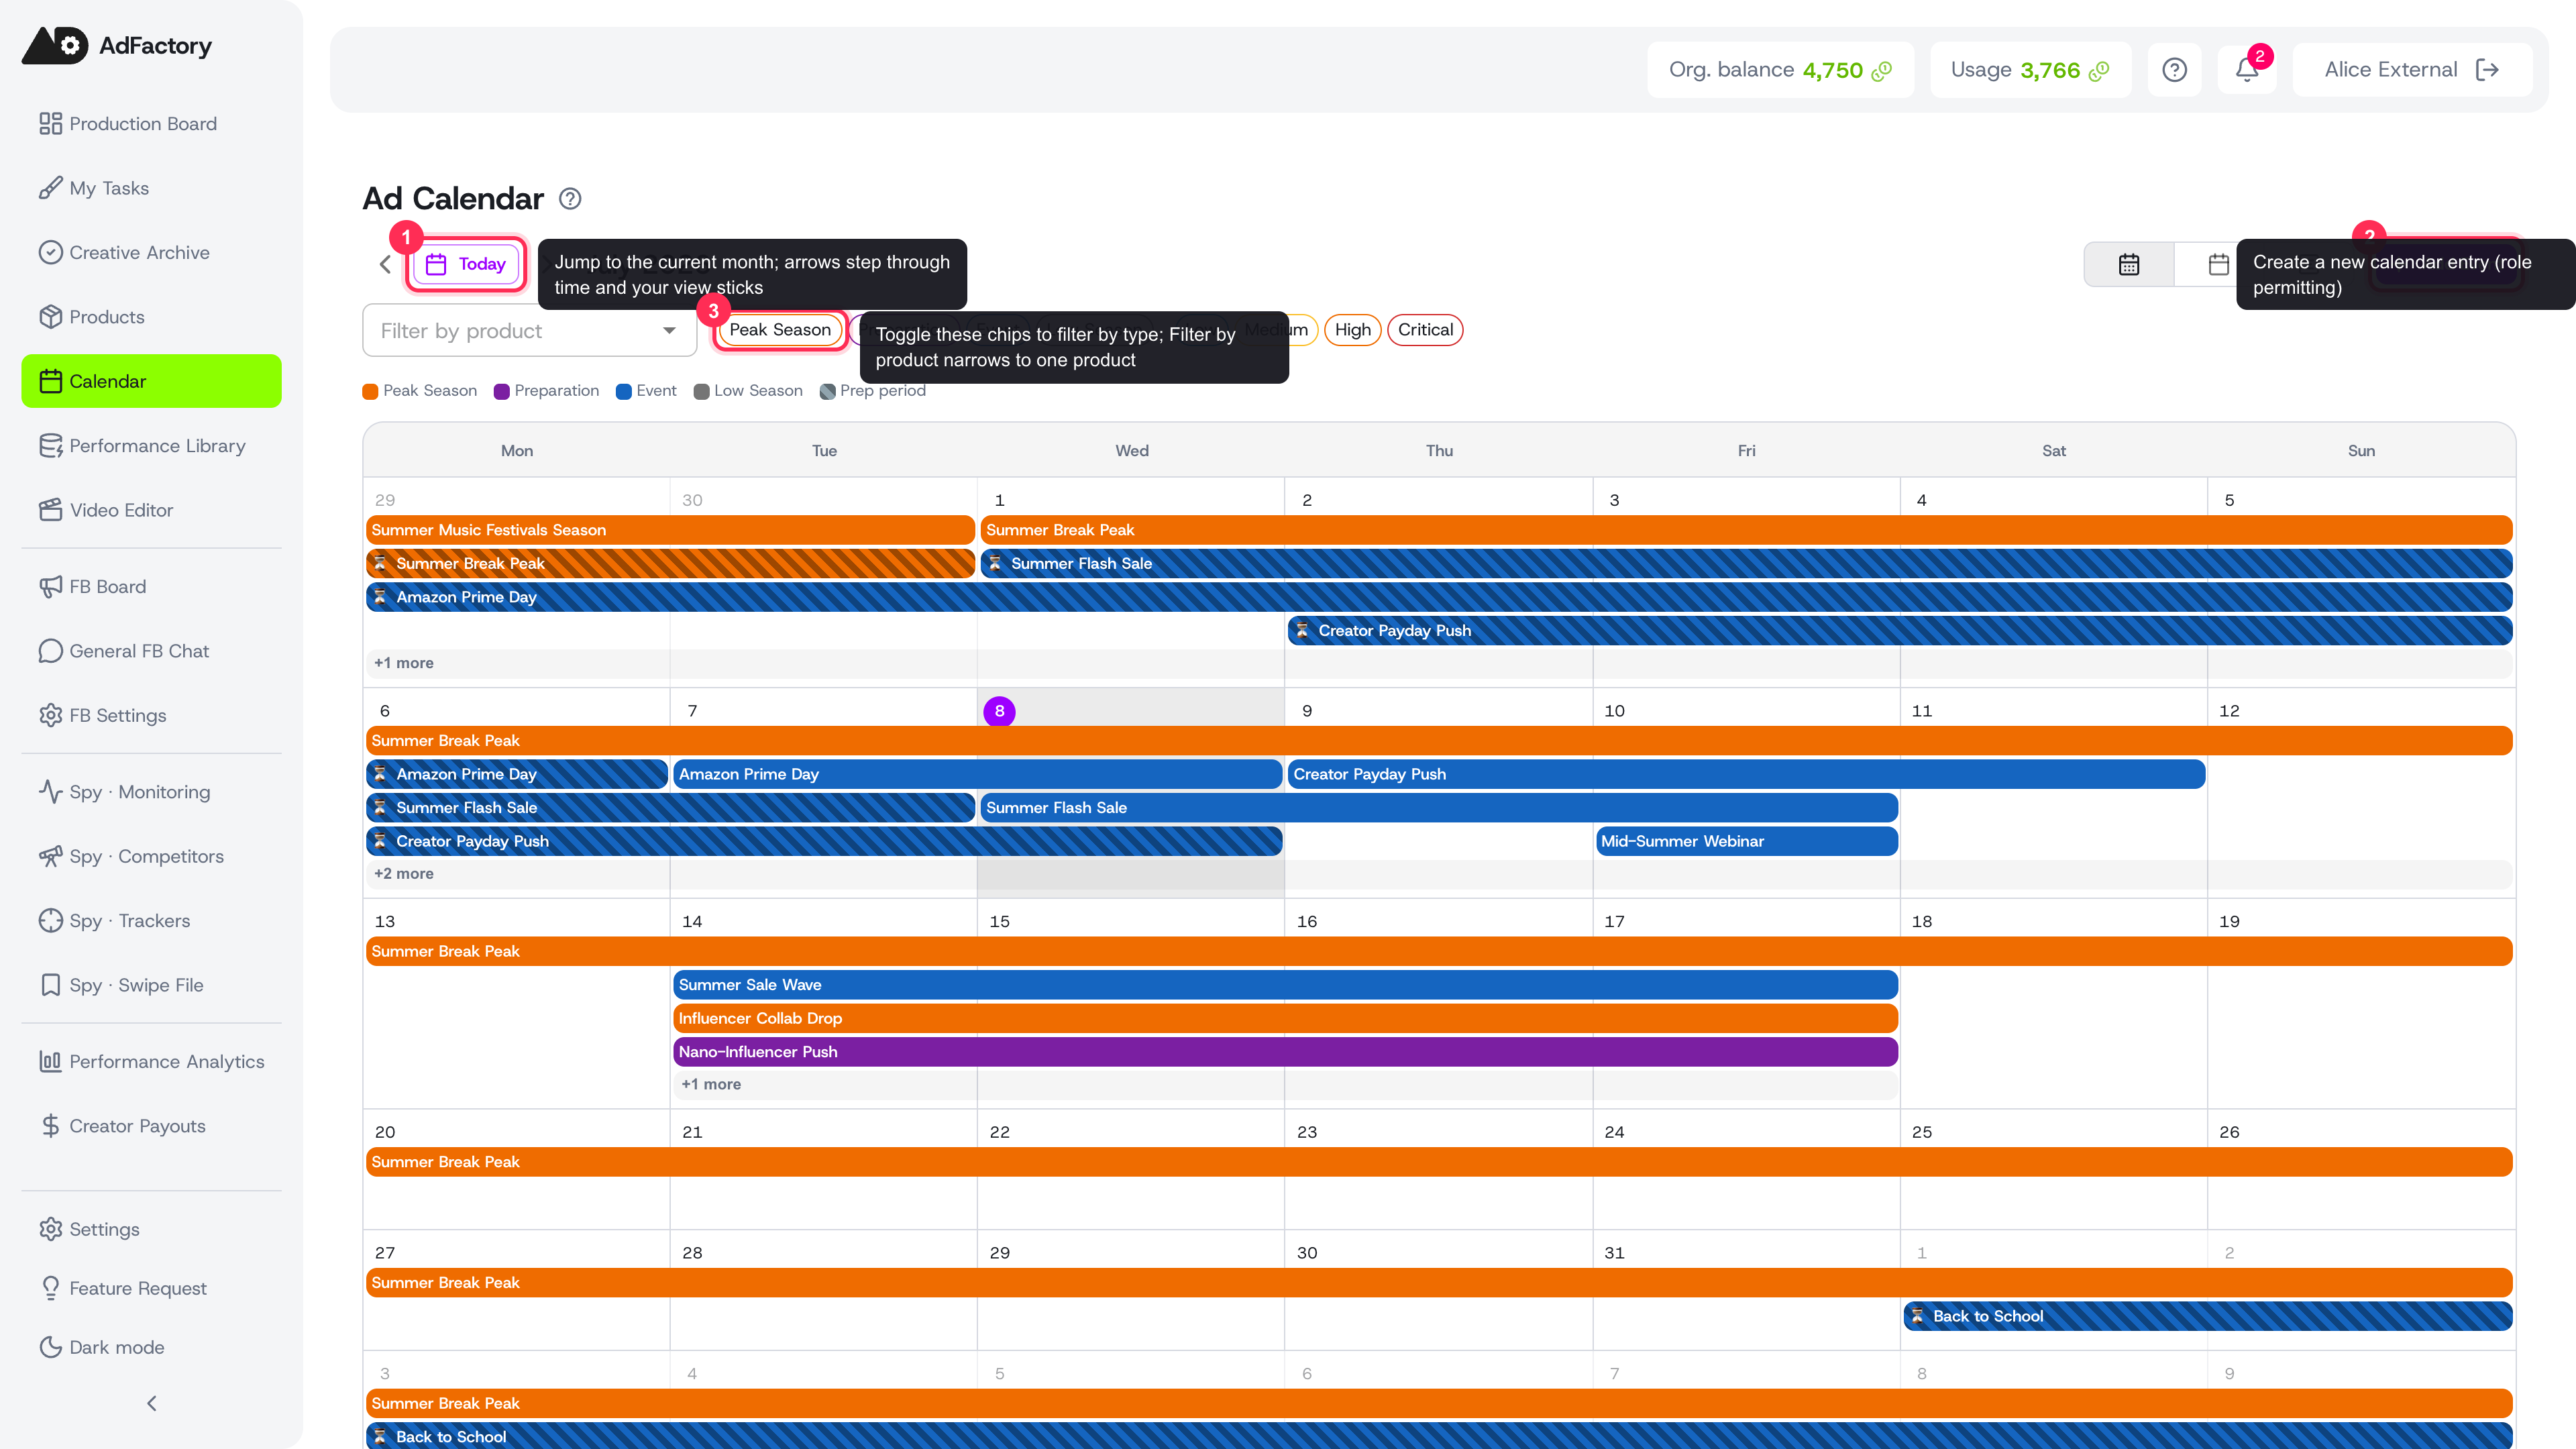Open the Production Board page

pyautogui.click(x=151, y=123)
